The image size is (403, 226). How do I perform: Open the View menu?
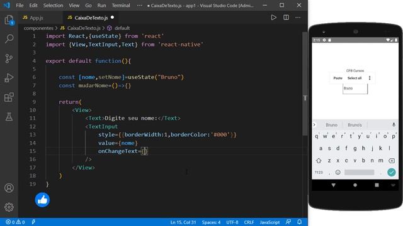click(74, 6)
